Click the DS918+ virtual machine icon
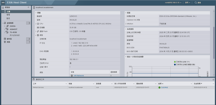The height and width of the screenshot is (105, 216). (7, 26)
